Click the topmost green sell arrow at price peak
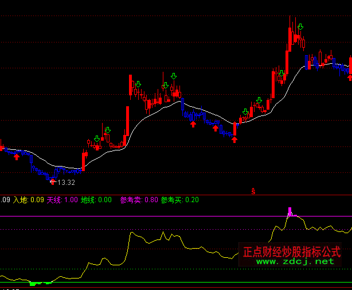Screen dimensions: 352x290 [300, 26]
